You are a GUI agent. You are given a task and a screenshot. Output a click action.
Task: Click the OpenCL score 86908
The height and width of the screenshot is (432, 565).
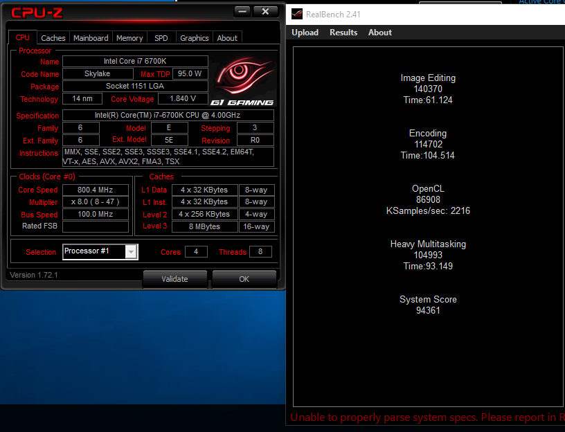tap(428, 200)
